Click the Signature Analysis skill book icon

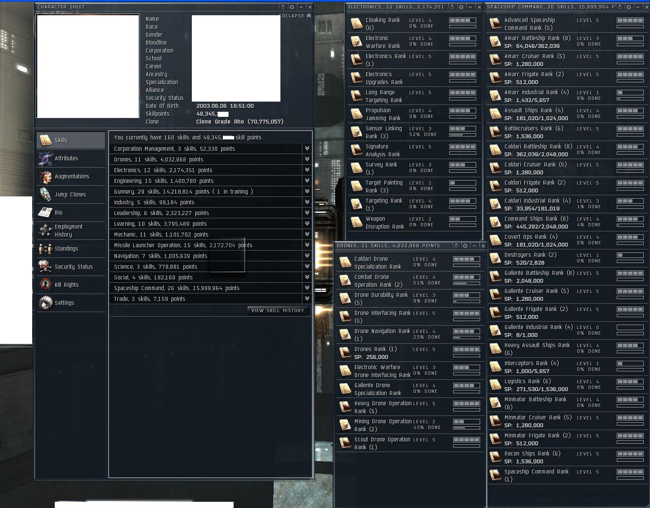pos(357,150)
